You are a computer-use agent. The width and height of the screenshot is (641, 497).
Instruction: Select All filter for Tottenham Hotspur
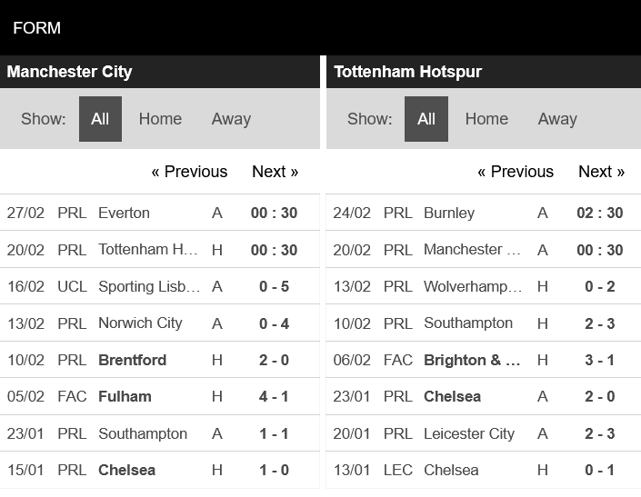click(426, 119)
